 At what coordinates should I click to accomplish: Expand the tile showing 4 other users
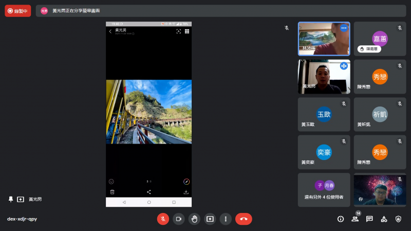pos(324,190)
